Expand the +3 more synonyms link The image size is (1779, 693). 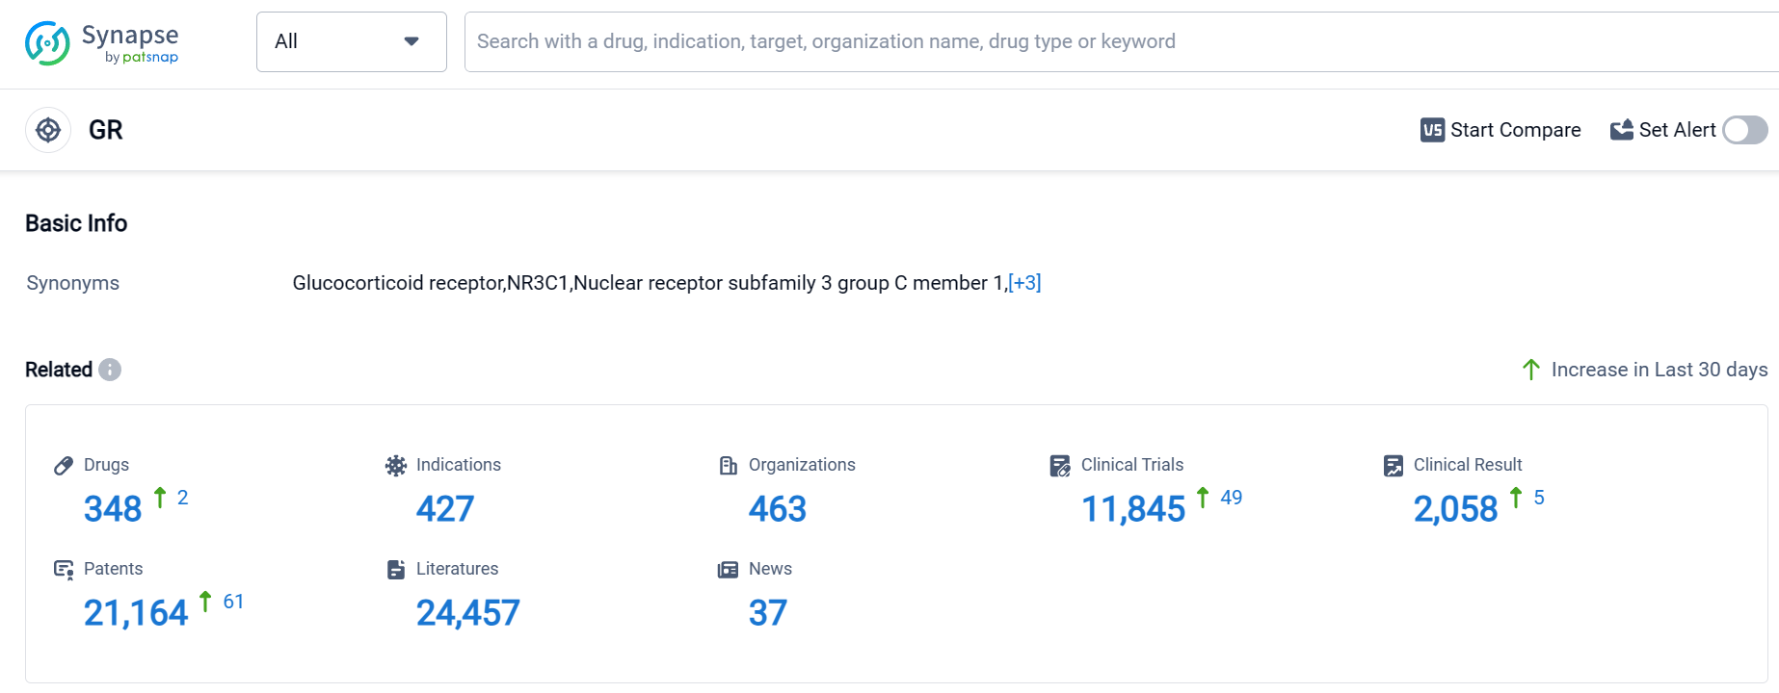(x=1024, y=283)
